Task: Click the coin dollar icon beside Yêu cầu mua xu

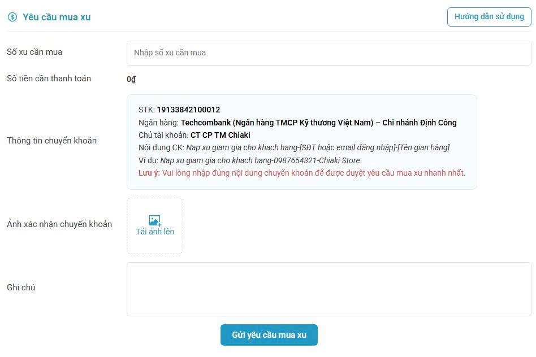Action: (12, 17)
